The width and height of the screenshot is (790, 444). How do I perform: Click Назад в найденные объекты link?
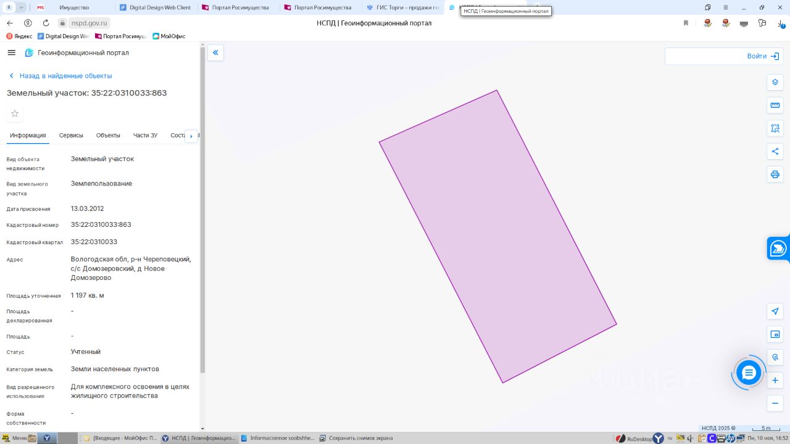click(60, 76)
